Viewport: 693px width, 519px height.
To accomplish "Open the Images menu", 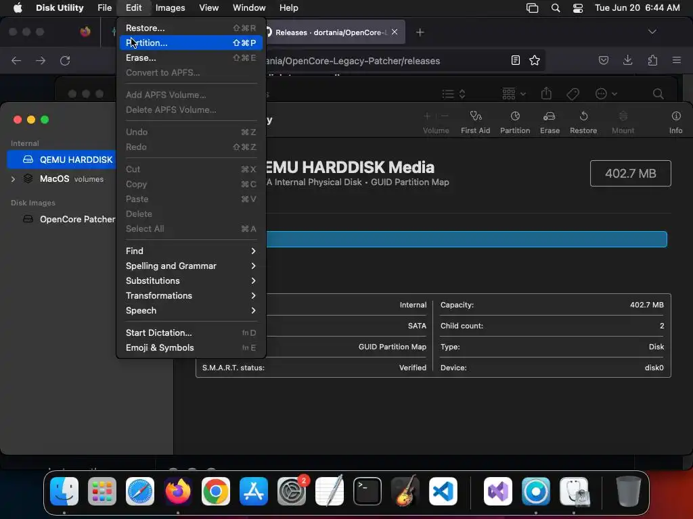I will click(x=170, y=8).
